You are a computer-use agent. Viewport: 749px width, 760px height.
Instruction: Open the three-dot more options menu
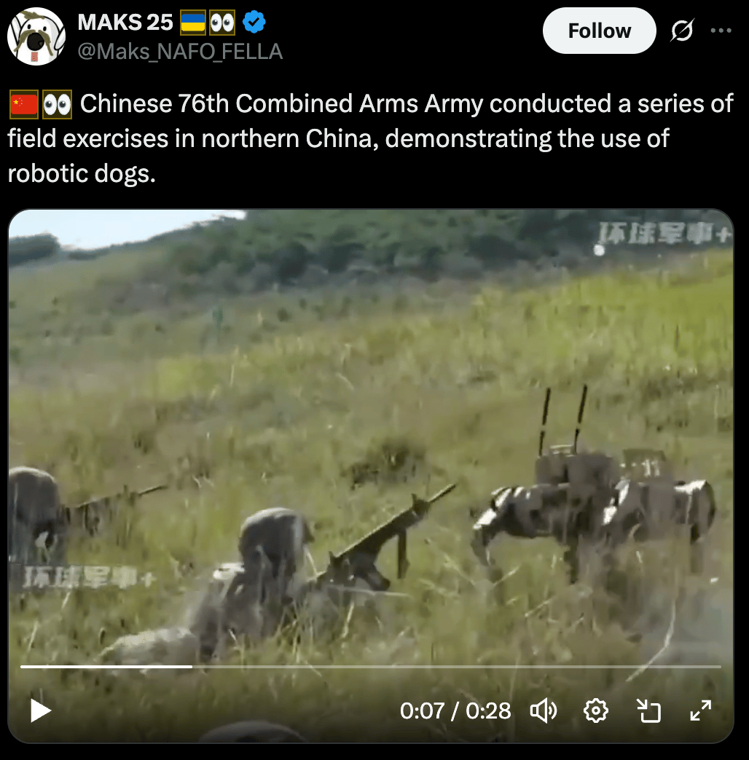pos(721,31)
